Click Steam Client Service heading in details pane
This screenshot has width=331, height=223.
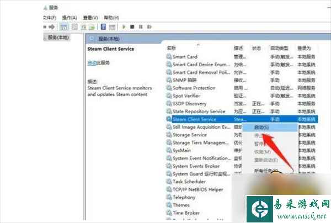(x=111, y=49)
